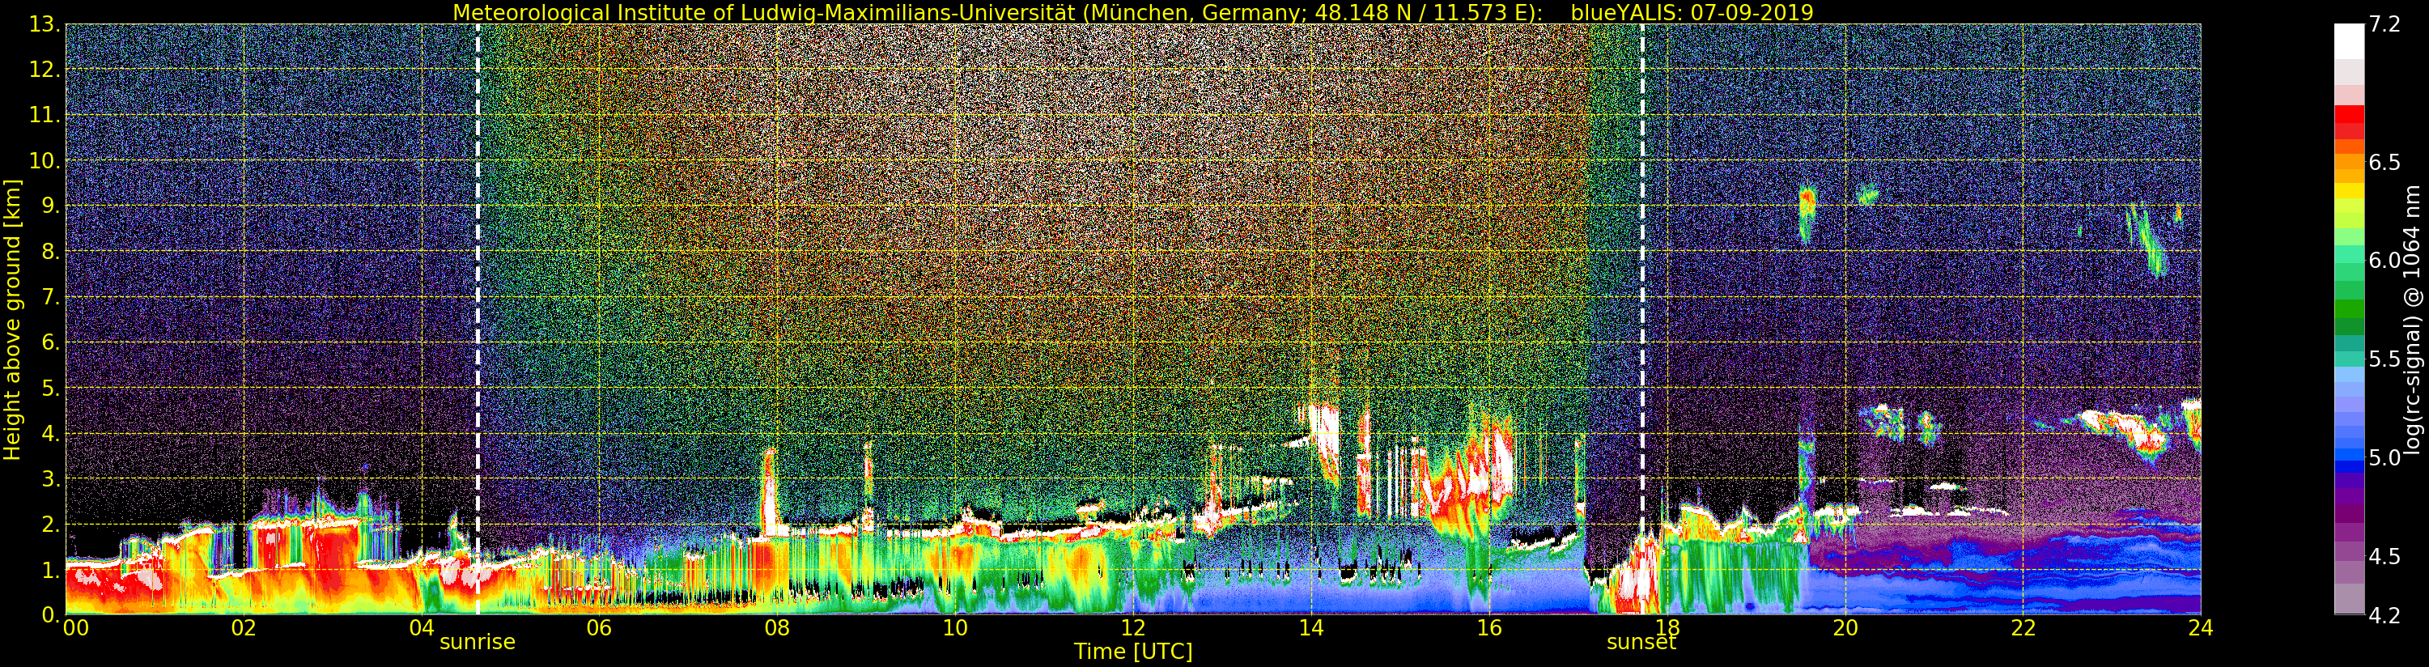Click the 16 time axis tick label

point(1489,628)
